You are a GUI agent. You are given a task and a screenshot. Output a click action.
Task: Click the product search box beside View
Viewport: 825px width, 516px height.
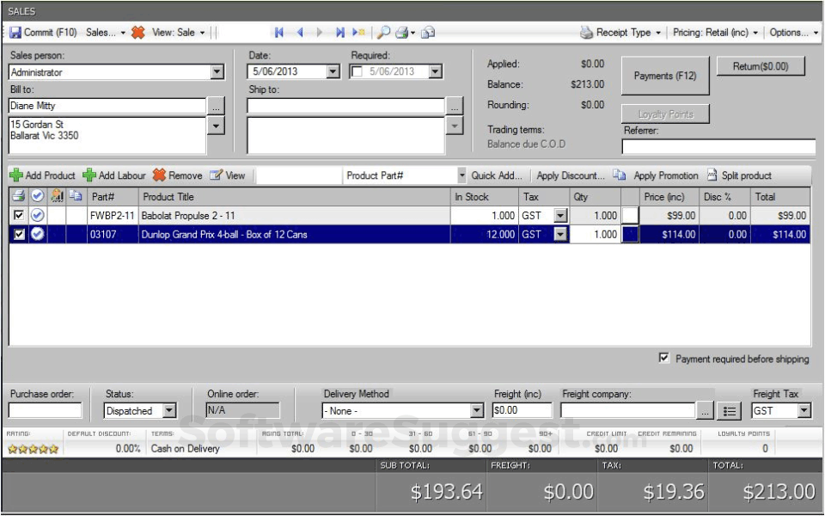(299, 175)
